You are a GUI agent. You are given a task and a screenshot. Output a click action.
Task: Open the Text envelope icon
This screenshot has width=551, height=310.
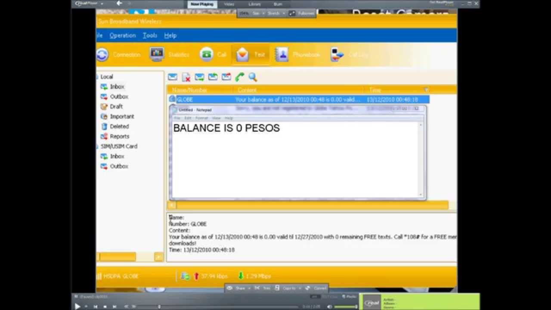242,54
